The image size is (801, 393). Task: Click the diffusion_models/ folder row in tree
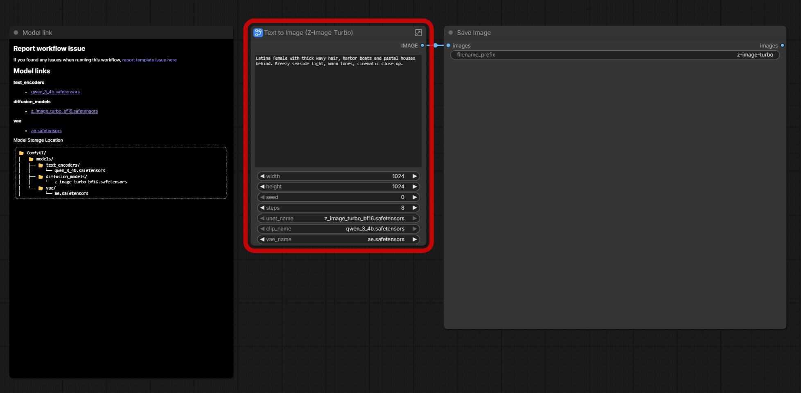coord(63,176)
